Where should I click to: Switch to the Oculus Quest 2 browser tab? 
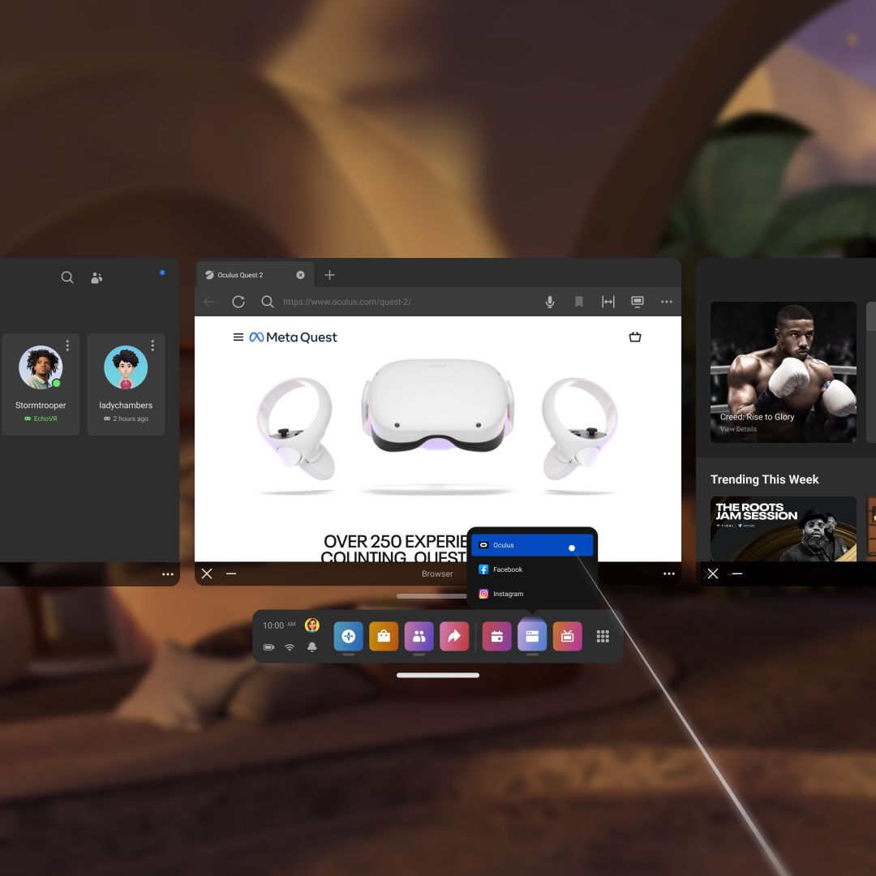(241, 275)
